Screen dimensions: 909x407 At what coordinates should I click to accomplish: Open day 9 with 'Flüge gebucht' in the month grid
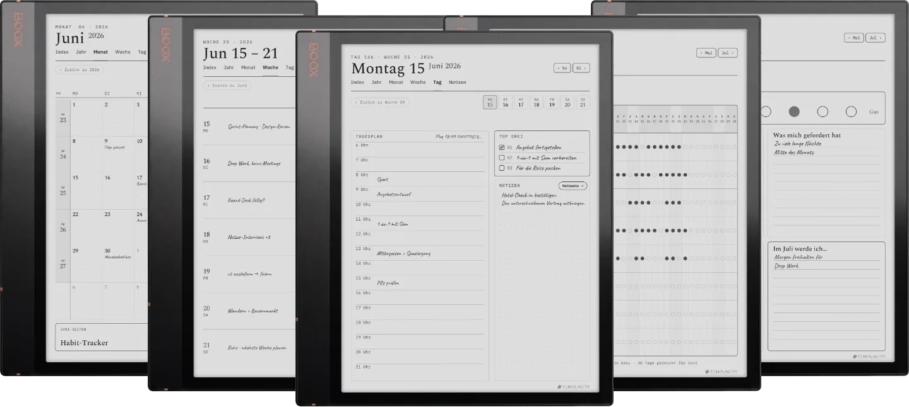[x=117, y=155]
